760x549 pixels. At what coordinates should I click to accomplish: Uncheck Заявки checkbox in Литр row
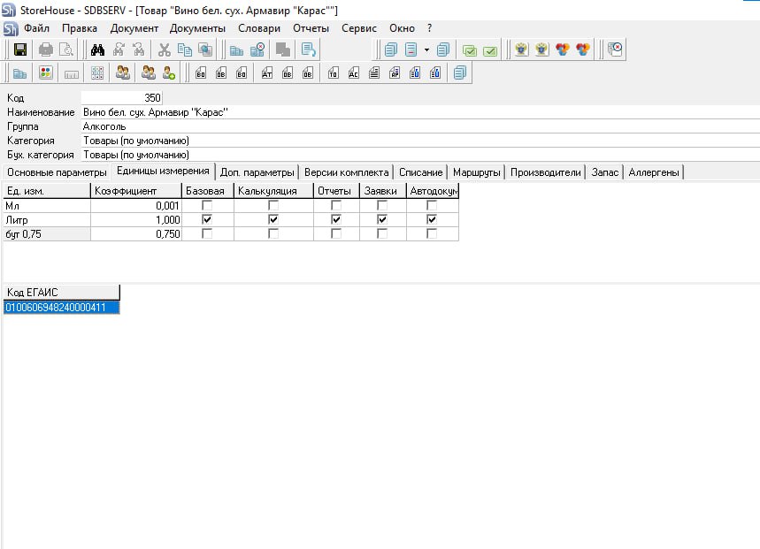[x=382, y=219]
